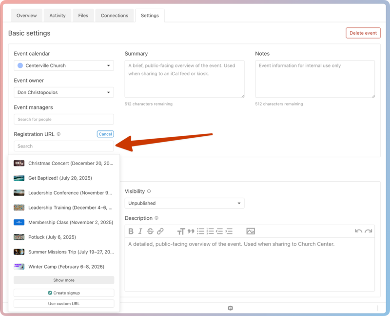
Task: Select the Christmas Concert thumbnail
Action: (19, 163)
